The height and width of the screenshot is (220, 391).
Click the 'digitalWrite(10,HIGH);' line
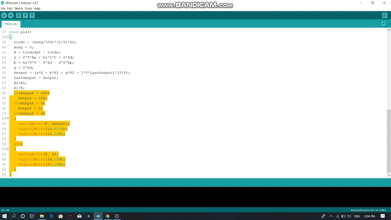(43, 129)
